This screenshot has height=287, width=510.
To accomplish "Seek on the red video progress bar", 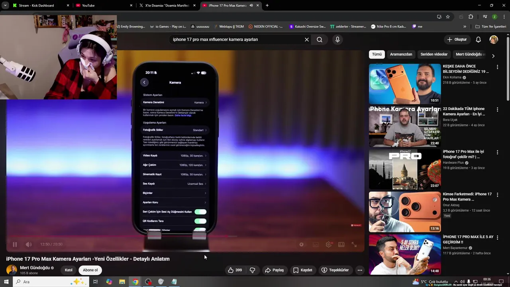I will point(185,236).
